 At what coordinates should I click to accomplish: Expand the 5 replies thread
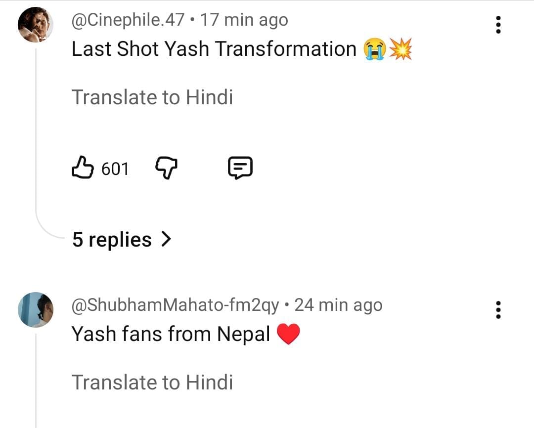coord(113,240)
